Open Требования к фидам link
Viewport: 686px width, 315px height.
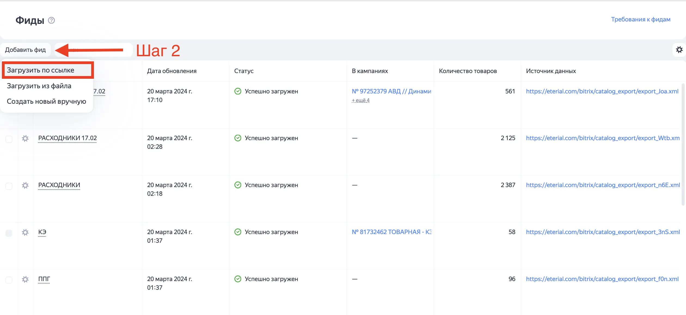[641, 20]
